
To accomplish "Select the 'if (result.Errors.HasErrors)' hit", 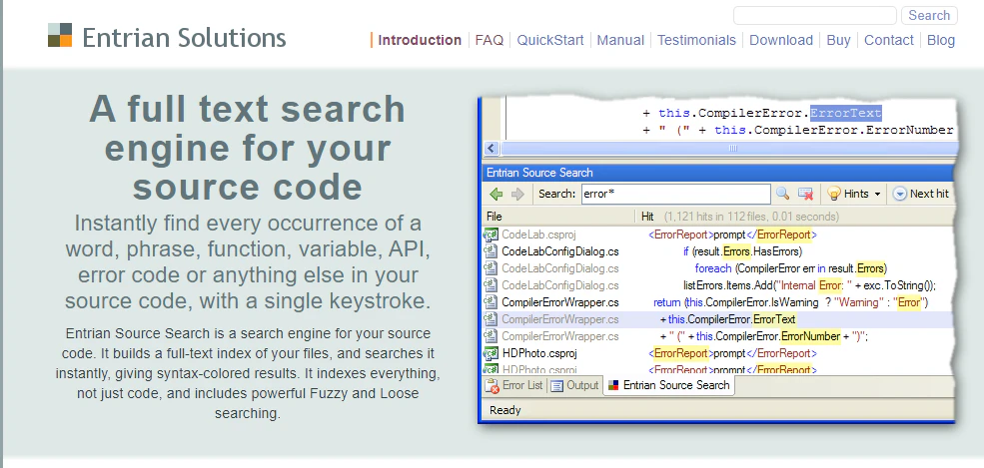I will (742, 251).
